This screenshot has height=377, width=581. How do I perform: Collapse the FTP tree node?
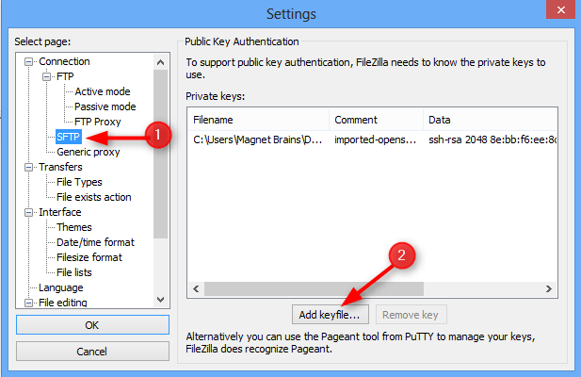pyautogui.click(x=46, y=76)
